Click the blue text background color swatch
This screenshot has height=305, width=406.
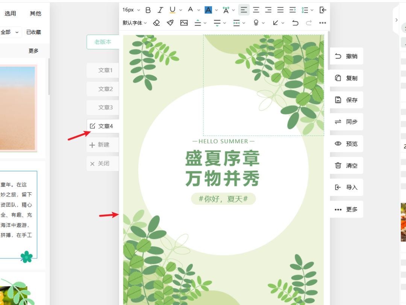pyautogui.click(x=208, y=10)
